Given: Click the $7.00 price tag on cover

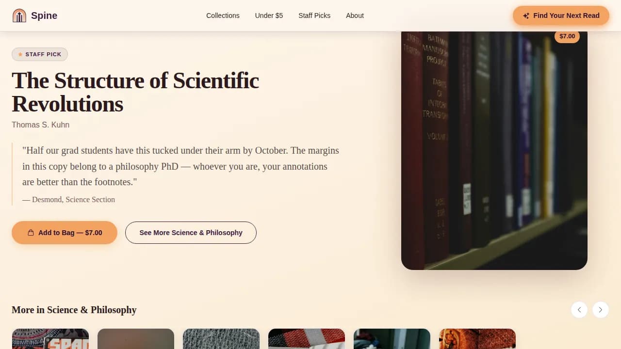Looking at the screenshot, I should click(x=567, y=36).
